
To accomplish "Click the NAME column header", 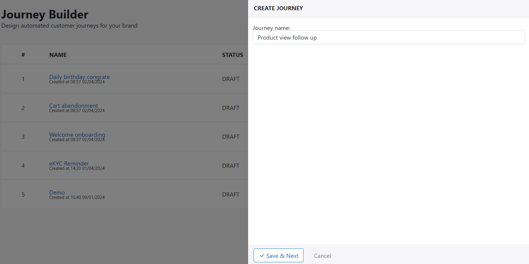I will tap(58, 55).
